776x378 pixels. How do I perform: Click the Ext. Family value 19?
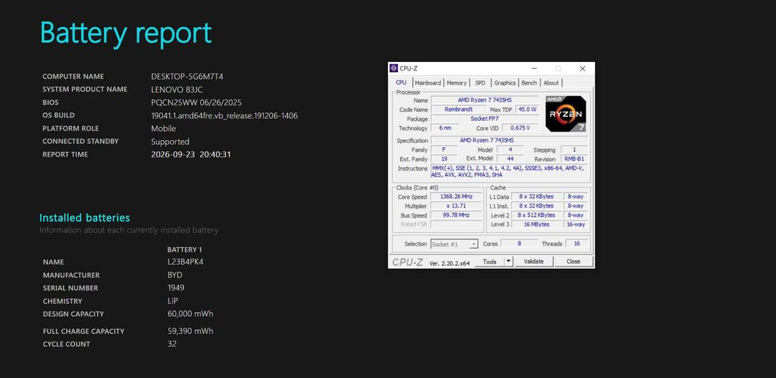(445, 159)
